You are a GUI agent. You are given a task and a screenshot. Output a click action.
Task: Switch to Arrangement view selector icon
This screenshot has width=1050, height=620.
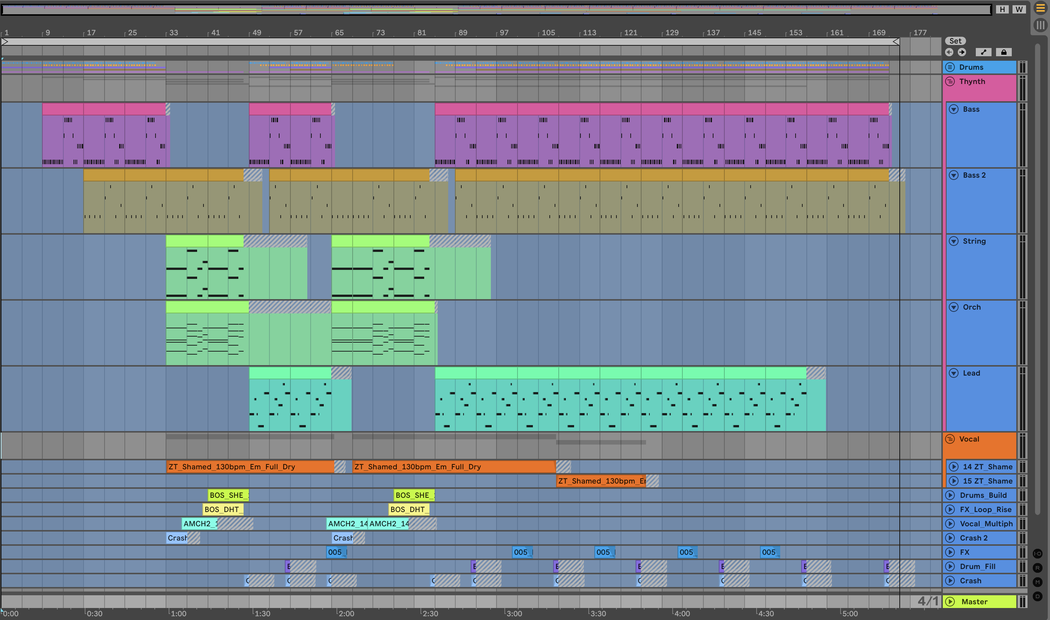click(1040, 8)
